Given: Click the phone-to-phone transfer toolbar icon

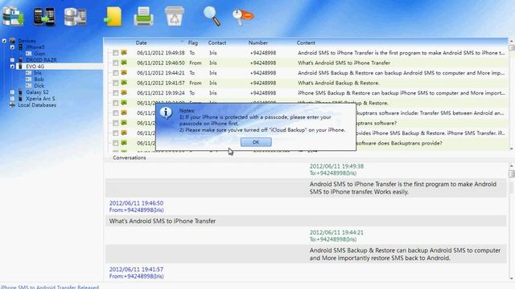Looking at the screenshot, I should (x=44, y=16).
